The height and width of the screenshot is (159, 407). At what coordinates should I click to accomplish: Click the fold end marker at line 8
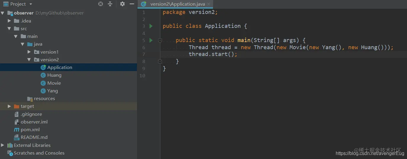160,61
